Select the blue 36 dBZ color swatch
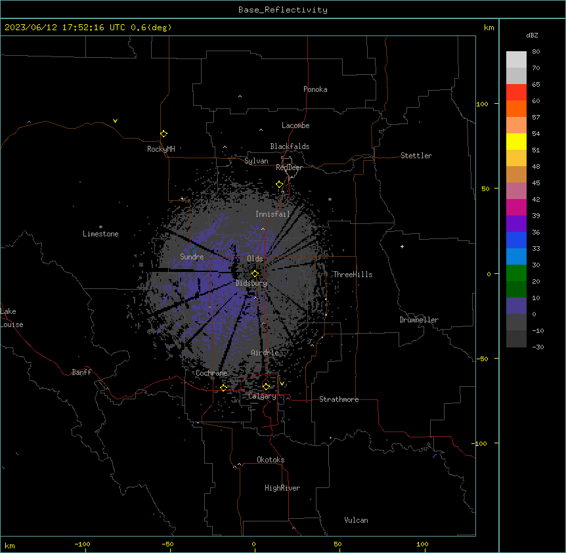566x553 pixels. pos(516,240)
